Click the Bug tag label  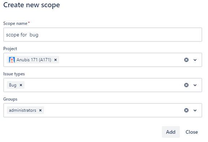pos(13,85)
